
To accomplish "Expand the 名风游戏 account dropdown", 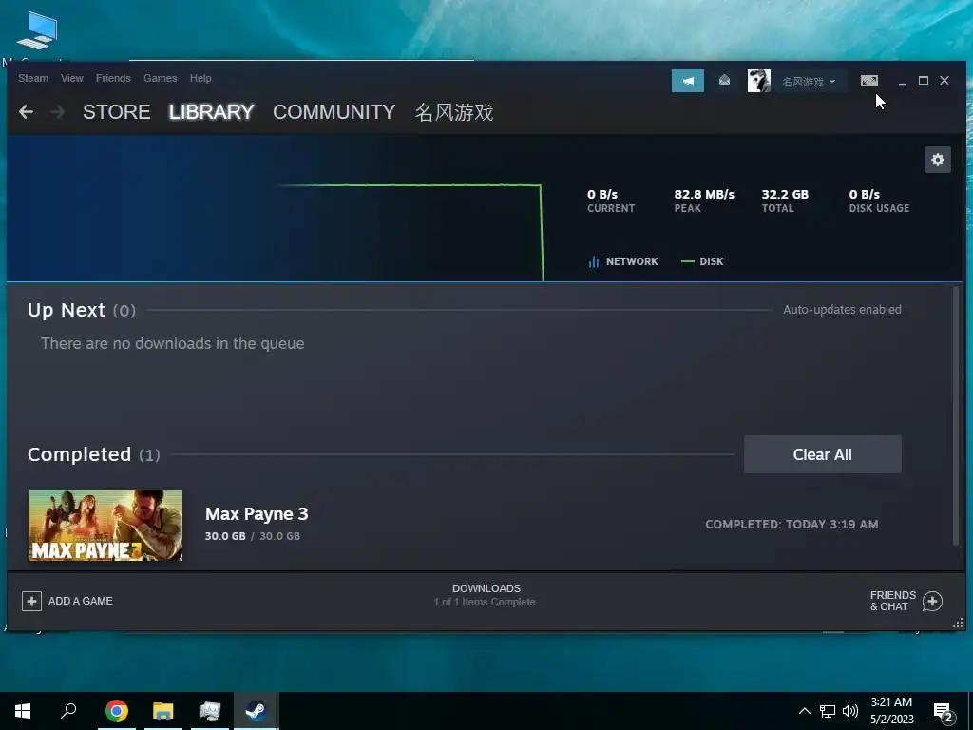I will [x=809, y=82].
